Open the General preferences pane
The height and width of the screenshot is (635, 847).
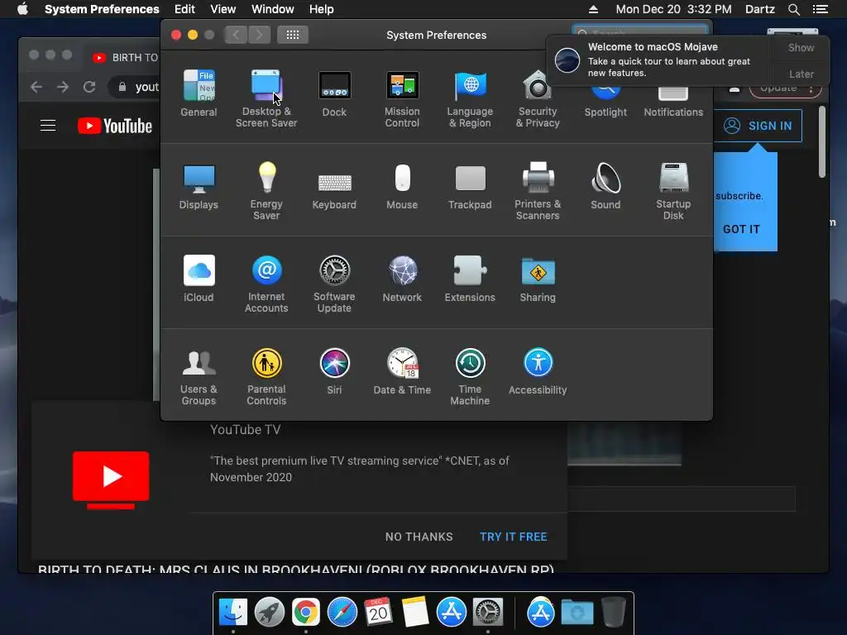coord(199,93)
